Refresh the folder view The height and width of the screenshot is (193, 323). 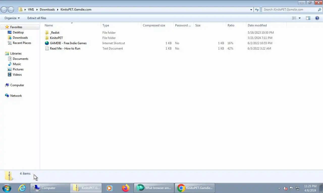[x=257, y=10]
